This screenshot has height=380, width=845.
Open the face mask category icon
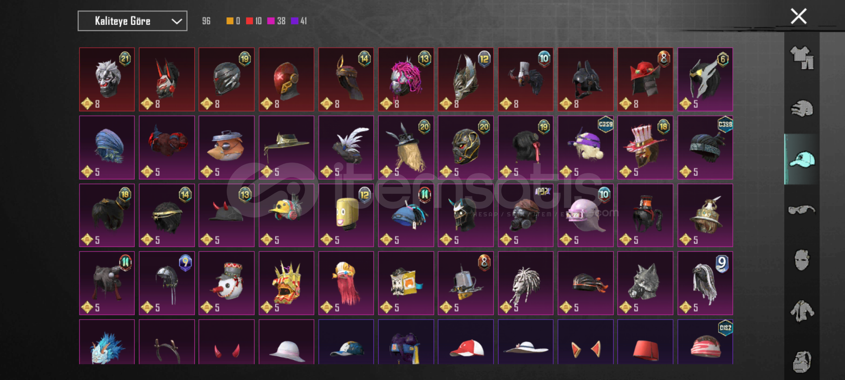pyautogui.click(x=802, y=260)
